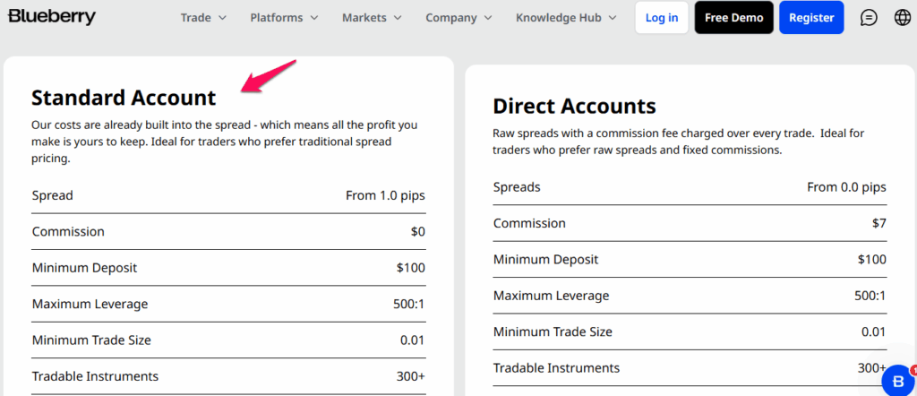Viewport: 917px width, 396px height.
Task: Expand the Knowledge Hub dropdown chevron
Action: 613,18
